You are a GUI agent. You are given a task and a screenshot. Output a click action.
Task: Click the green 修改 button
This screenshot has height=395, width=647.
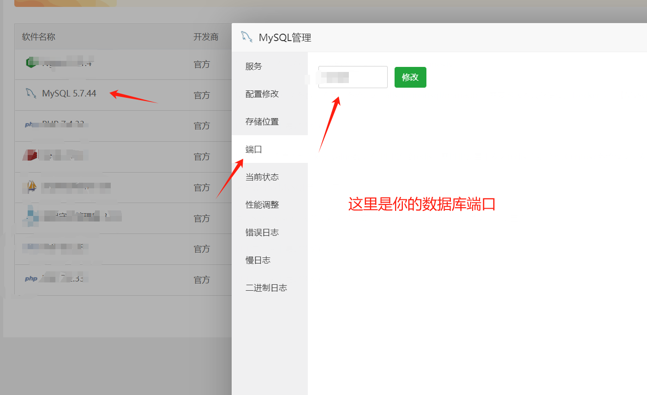click(x=410, y=77)
